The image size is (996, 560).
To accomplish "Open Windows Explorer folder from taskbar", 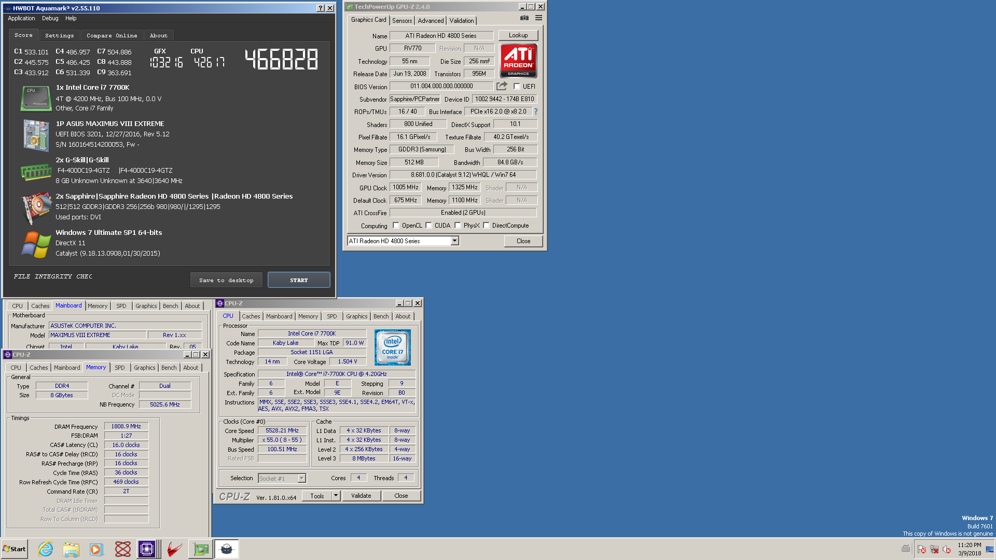I will coord(71,549).
